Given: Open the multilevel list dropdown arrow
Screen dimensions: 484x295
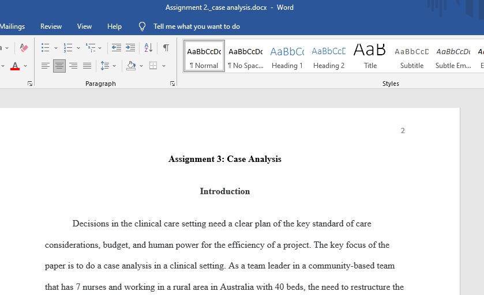Looking at the screenshot, I should [100, 48].
